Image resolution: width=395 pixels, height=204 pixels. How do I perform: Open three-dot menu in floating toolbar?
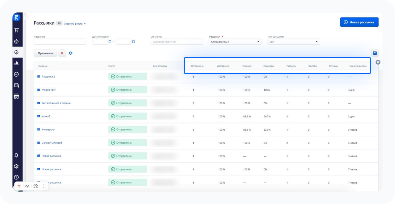tap(44, 186)
